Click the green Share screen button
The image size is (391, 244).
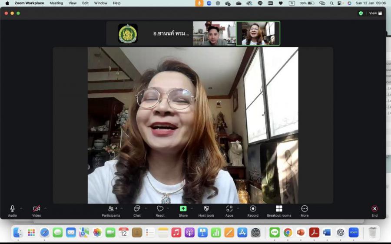(183, 210)
